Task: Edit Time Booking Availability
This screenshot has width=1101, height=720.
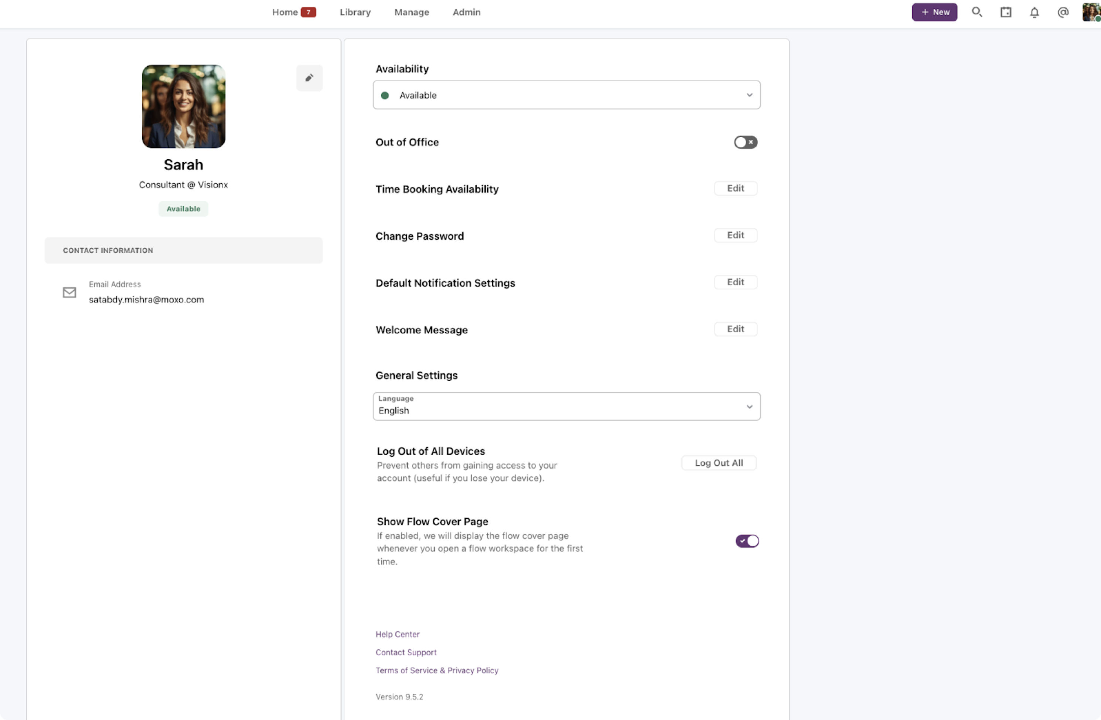Action: point(735,188)
